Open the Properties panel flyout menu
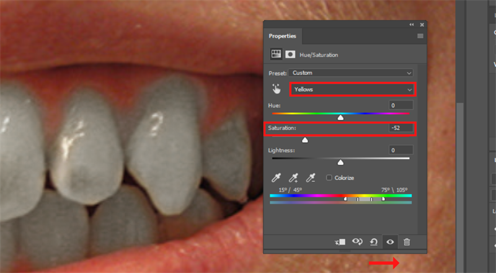 (420, 36)
